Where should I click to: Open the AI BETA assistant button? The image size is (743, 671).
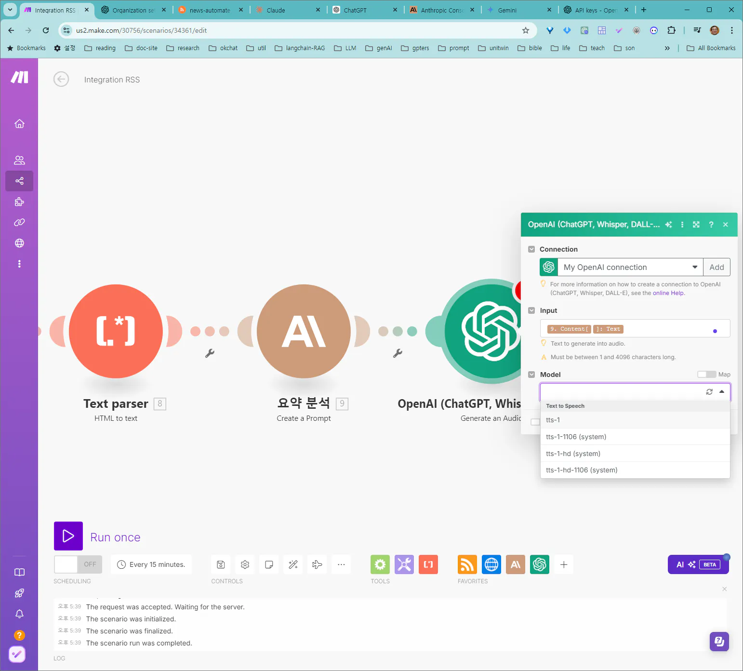(698, 564)
